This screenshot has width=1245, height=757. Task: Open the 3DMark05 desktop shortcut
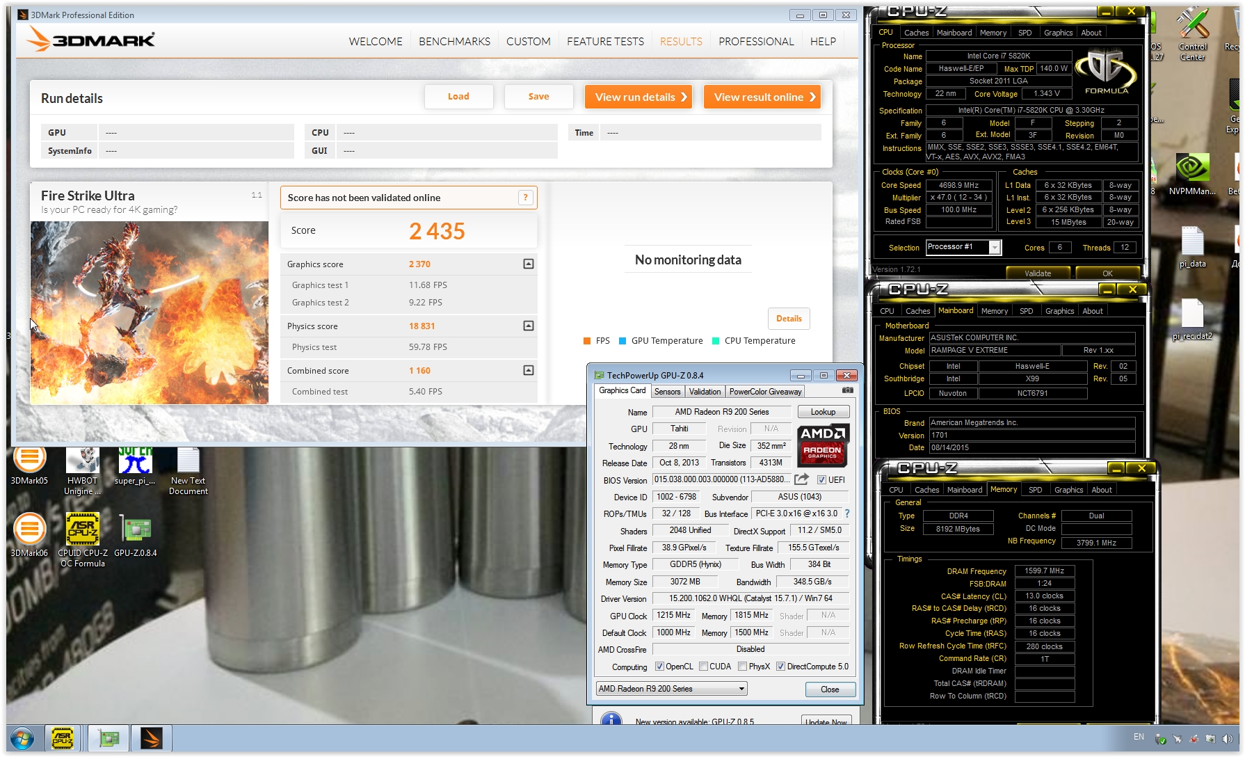tap(29, 465)
